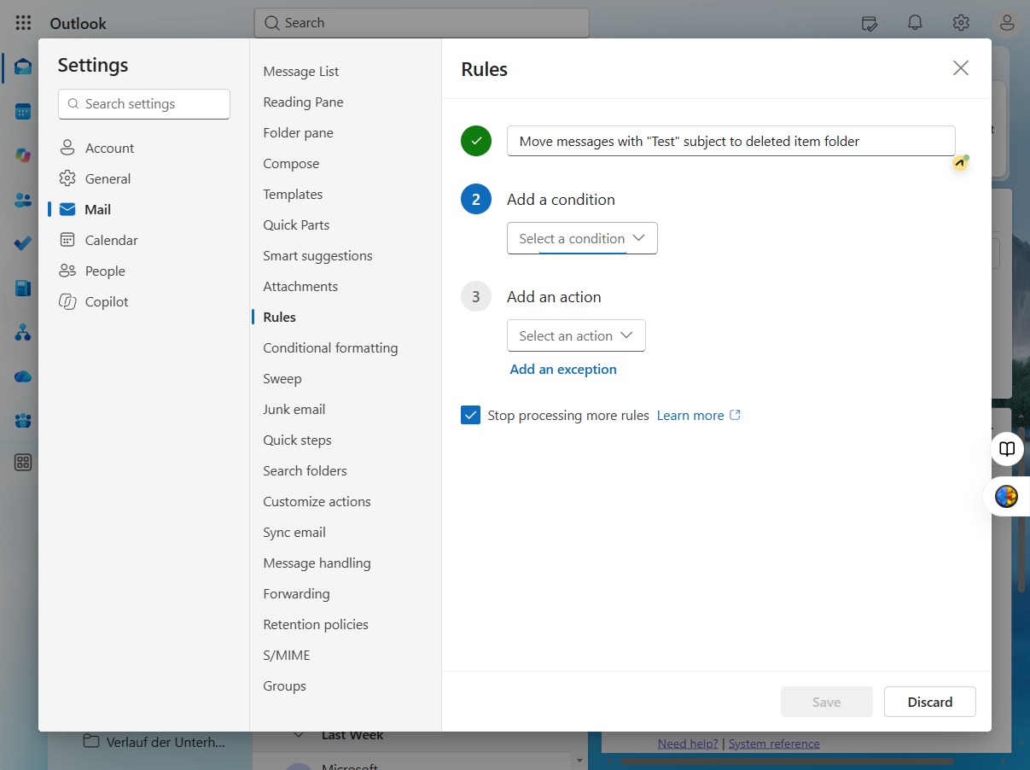
Task: Open Sweep settings
Action: 282,378
